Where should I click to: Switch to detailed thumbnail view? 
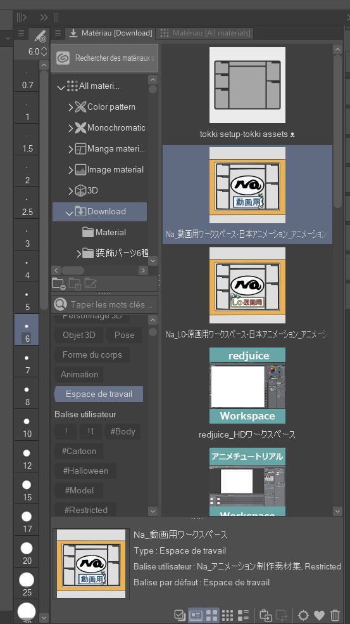click(195, 615)
